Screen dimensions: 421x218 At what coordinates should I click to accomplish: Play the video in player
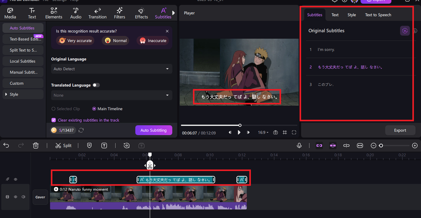pos(239,133)
